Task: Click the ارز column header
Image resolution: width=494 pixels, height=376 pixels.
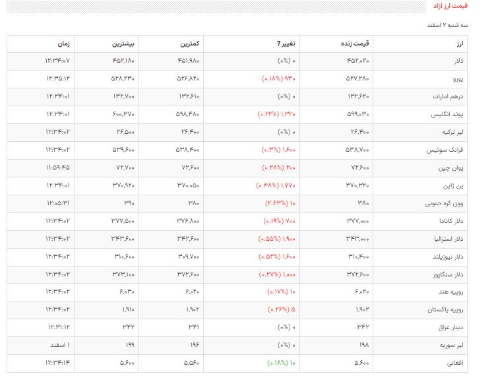Action: [461, 44]
